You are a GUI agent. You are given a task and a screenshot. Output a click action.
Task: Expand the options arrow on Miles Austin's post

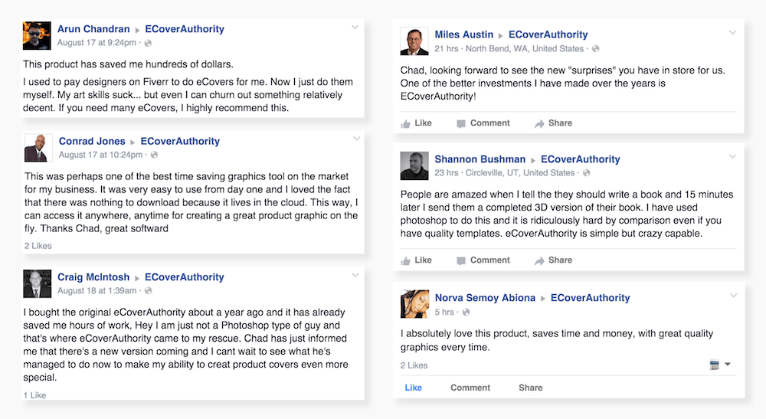732,32
